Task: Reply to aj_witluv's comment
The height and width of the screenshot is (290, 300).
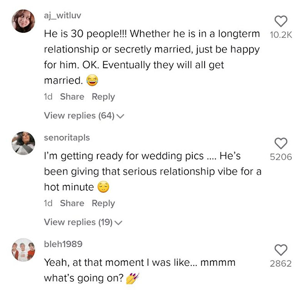Action: [103, 97]
